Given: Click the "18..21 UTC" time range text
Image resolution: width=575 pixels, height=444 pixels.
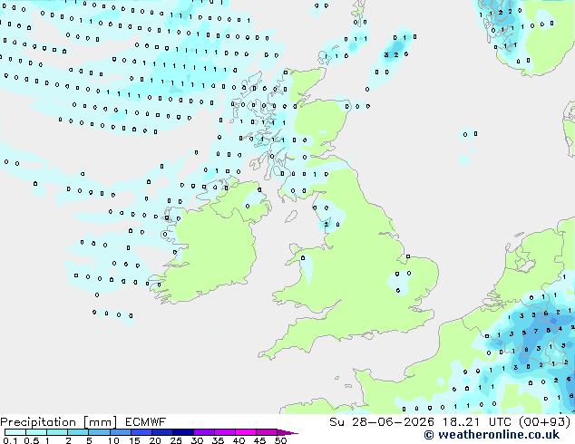Looking at the screenshot, I should 475,422.
